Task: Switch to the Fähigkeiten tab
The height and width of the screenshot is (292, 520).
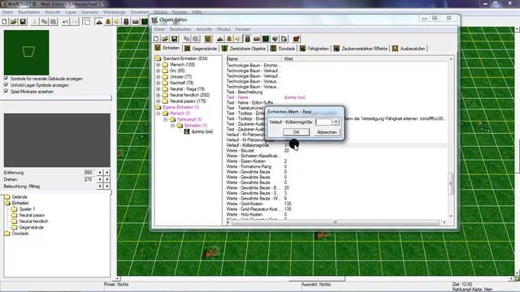Action: pyautogui.click(x=314, y=49)
